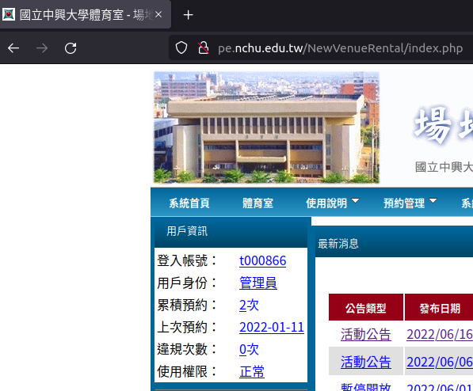473x391 pixels.
Task: Click the 發布日期 column header
Action: [440, 307]
